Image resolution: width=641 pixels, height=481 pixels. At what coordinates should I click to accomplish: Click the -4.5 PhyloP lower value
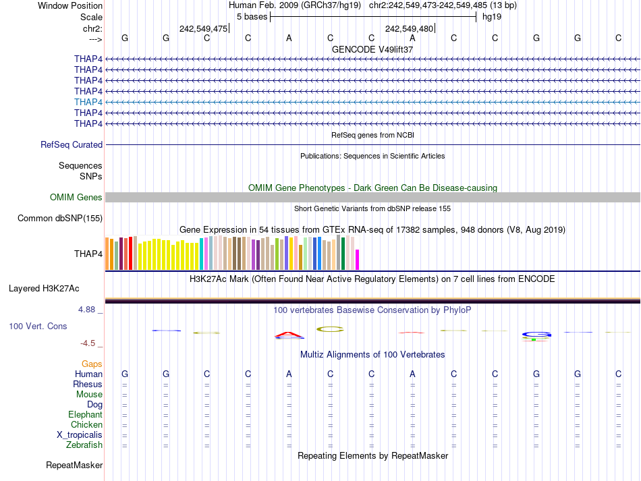click(x=88, y=343)
